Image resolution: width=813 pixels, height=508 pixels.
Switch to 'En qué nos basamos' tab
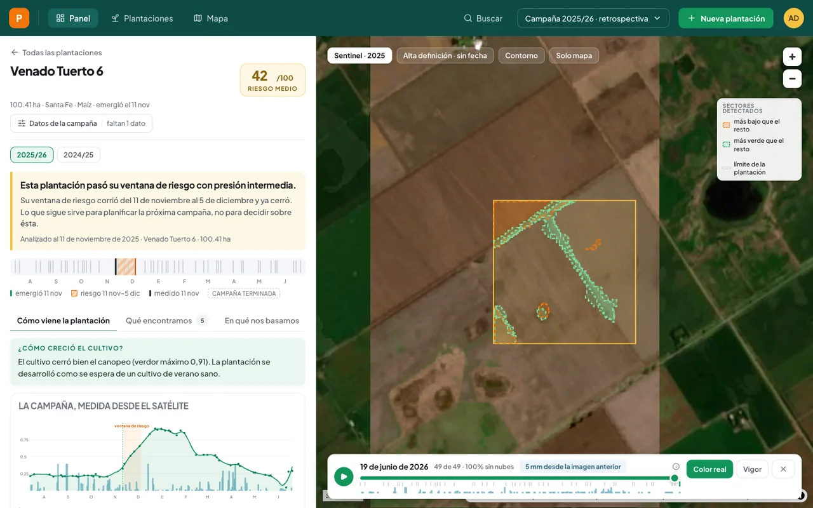pyautogui.click(x=262, y=321)
